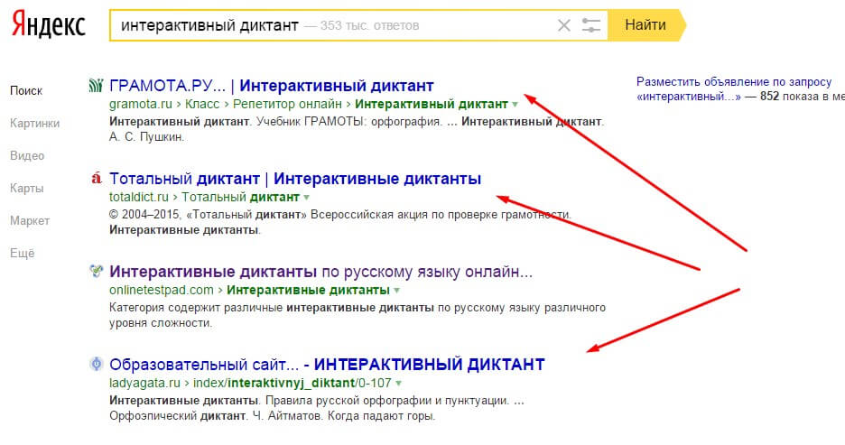This screenshot has width=845, height=445.
Task: Open the Ещё menu item
Action: [22, 254]
